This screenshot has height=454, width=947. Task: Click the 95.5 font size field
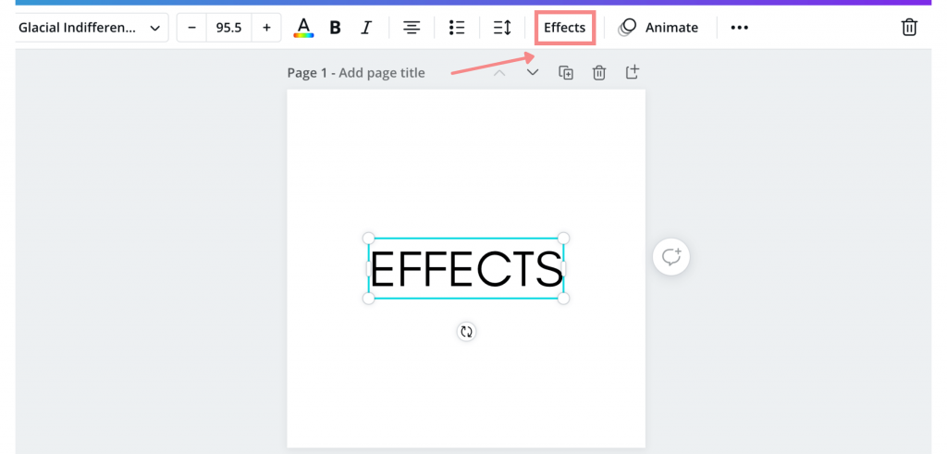click(229, 28)
